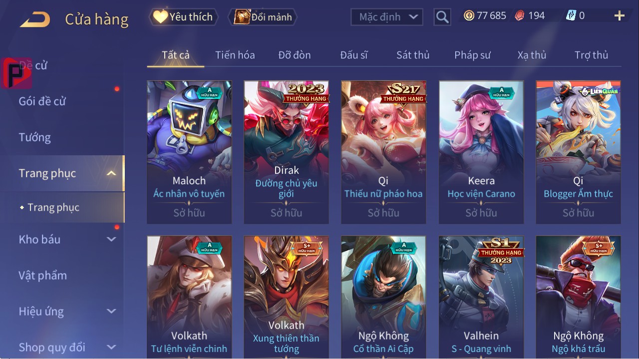Select Keera Học viện Carano skin card
The height and width of the screenshot is (359, 639).
481,152
